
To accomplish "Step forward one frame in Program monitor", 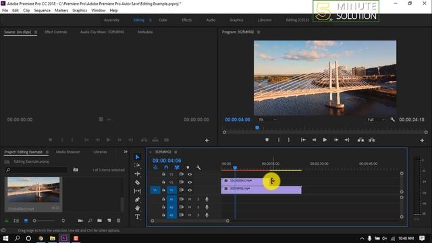I will point(336,140).
